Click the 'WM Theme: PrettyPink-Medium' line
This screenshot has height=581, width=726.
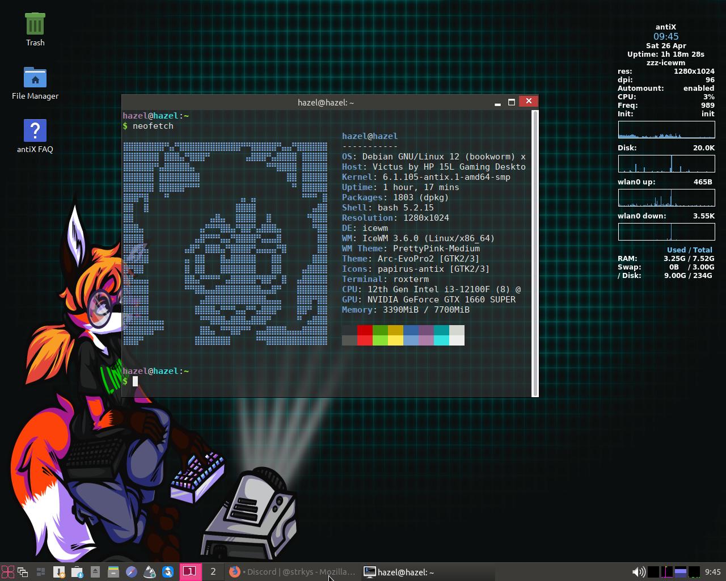point(411,249)
